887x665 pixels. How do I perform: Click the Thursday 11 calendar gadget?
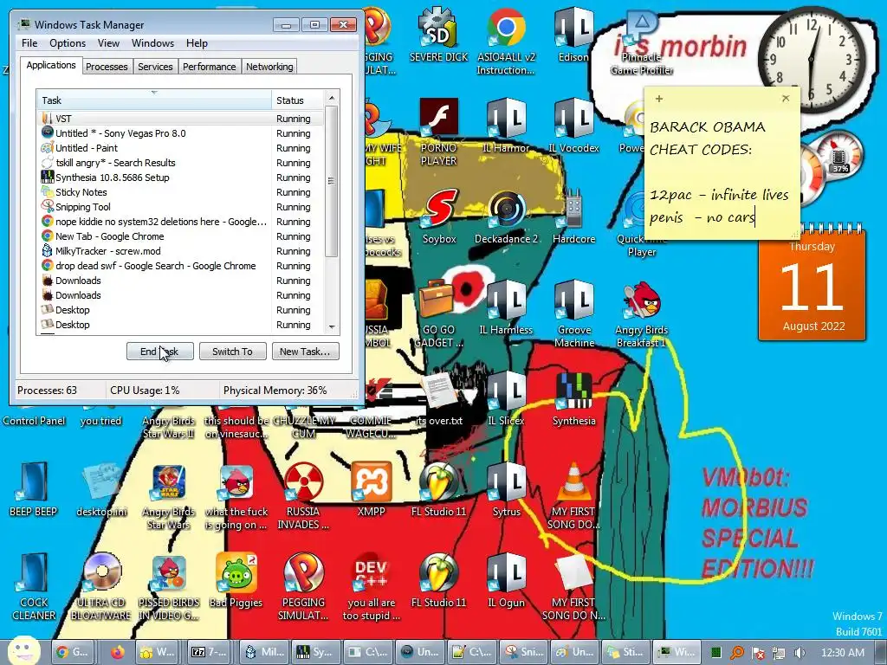pyautogui.click(x=813, y=284)
